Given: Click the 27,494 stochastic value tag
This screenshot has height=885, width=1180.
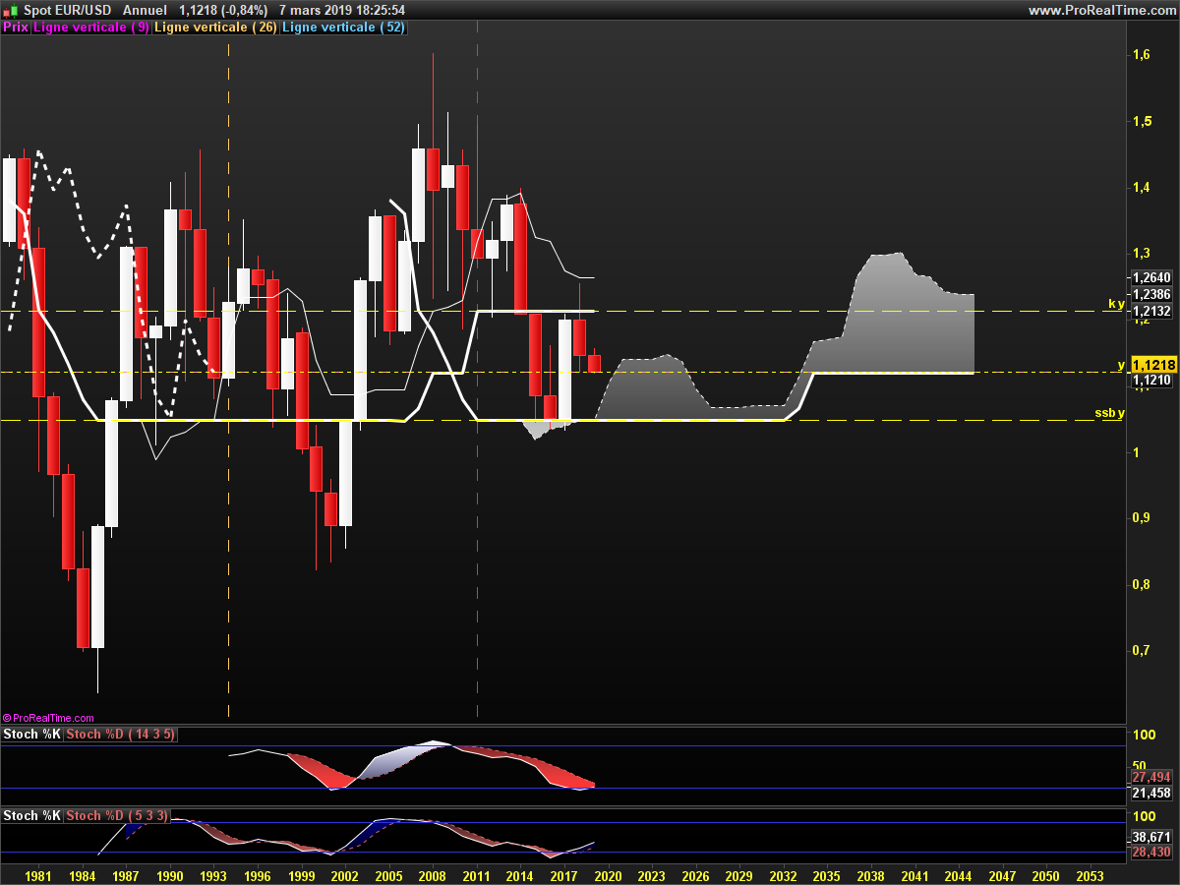Looking at the screenshot, I should pos(1151,777).
